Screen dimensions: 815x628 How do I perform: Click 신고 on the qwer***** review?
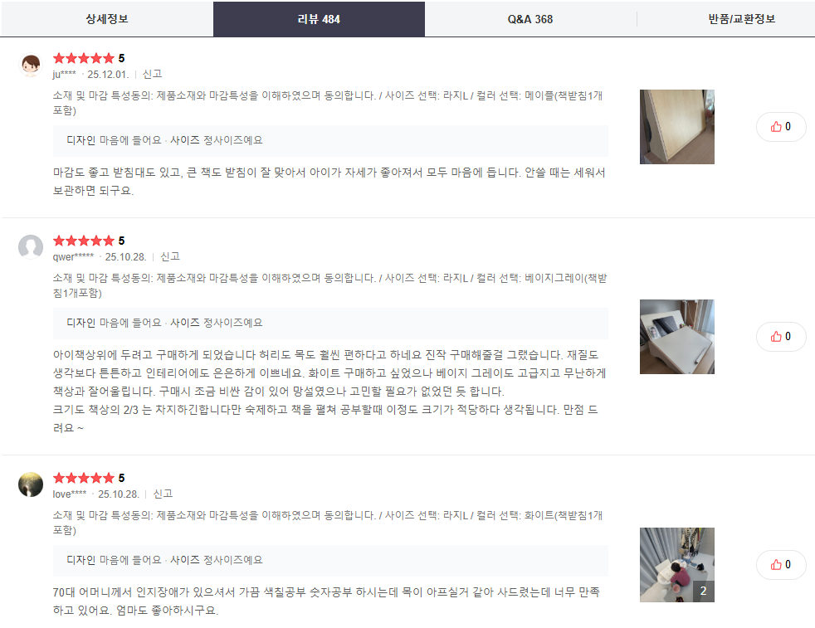pos(170,256)
